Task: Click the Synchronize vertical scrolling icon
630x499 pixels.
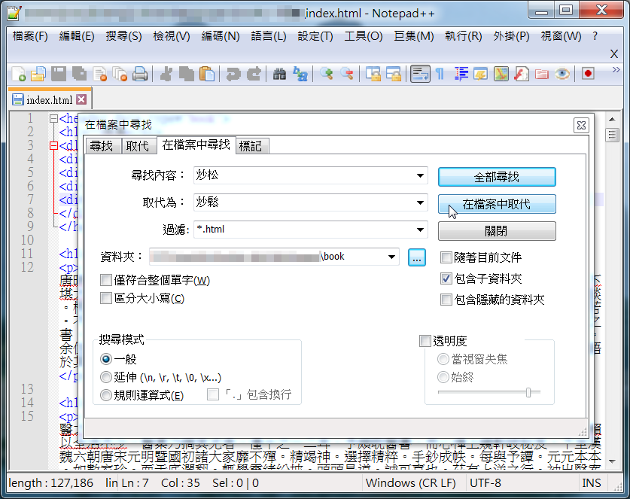Action: point(373,74)
